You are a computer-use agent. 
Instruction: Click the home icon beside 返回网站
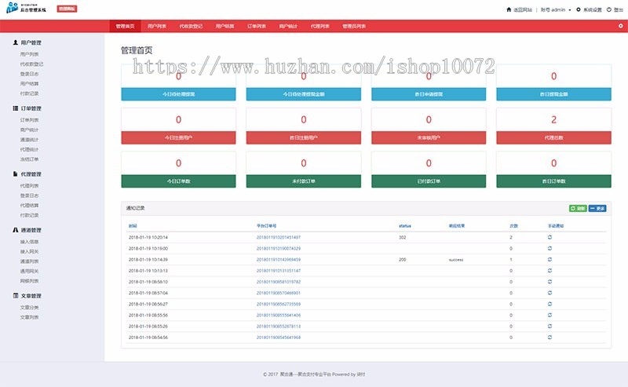(x=509, y=9)
